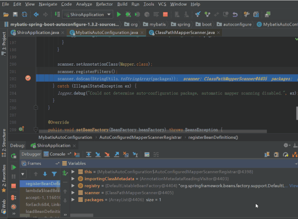Switch to ClassPathMapperScanner.java editor tab
The height and width of the screenshot is (219, 298).
coord(185,33)
